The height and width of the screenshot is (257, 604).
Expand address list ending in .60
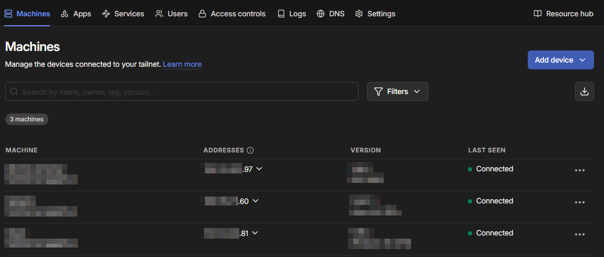pos(255,201)
